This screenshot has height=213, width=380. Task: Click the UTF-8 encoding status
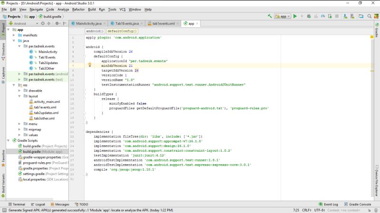pos(320,210)
